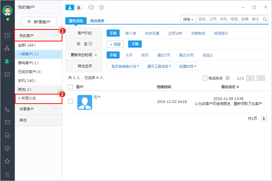This screenshot has height=181, width=272.
Task: Sort by 最近动态 column arrow
Action: pos(238,87)
